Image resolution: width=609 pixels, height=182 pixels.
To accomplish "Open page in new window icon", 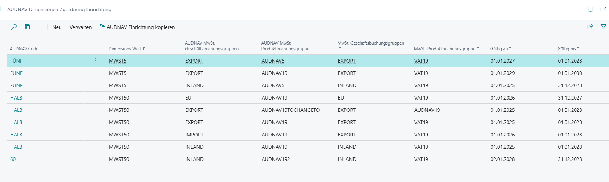I will (x=603, y=9).
